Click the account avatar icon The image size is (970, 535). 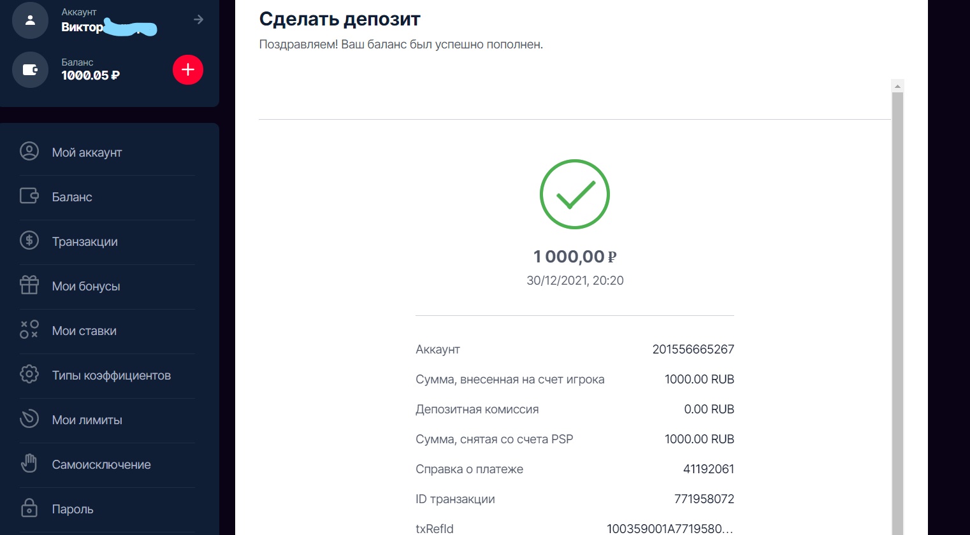click(x=30, y=20)
